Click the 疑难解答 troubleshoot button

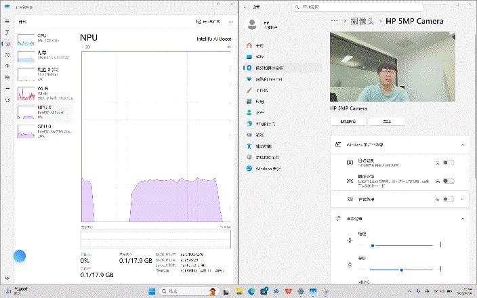click(348, 121)
